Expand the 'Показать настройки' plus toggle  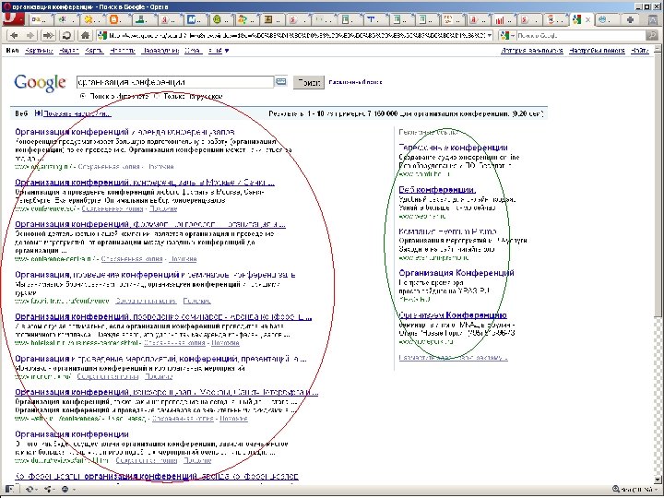pyautogui.click(x=38, y=113)
